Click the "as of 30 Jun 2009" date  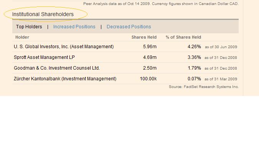pyautogui.click(x=221, y=47)
